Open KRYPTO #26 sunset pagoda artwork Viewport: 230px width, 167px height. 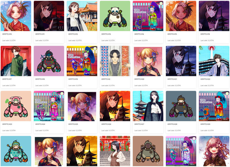tap(115, 106)
